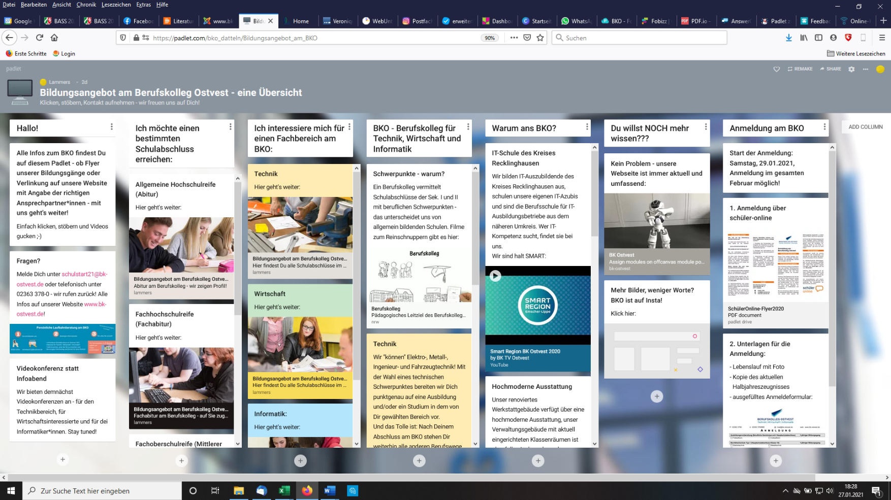Open options menu for BKO - Berufskolleg column
891x500 pixels.
[x=468, y=127]
